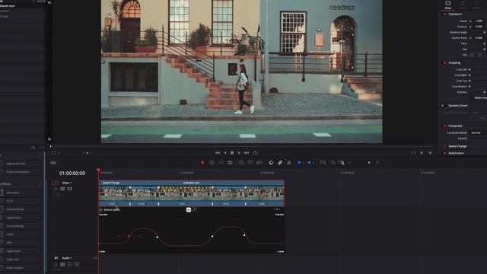Screen dimensions: 487x274
Task: Collapse the Transform section header
Action: point(455,14)
